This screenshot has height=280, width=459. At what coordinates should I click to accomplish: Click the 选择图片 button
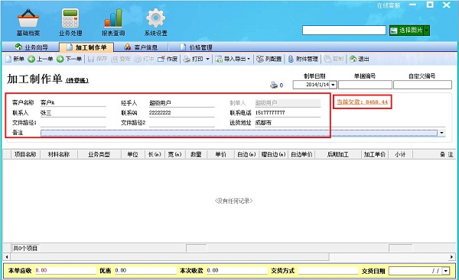(x=407, y=31)
